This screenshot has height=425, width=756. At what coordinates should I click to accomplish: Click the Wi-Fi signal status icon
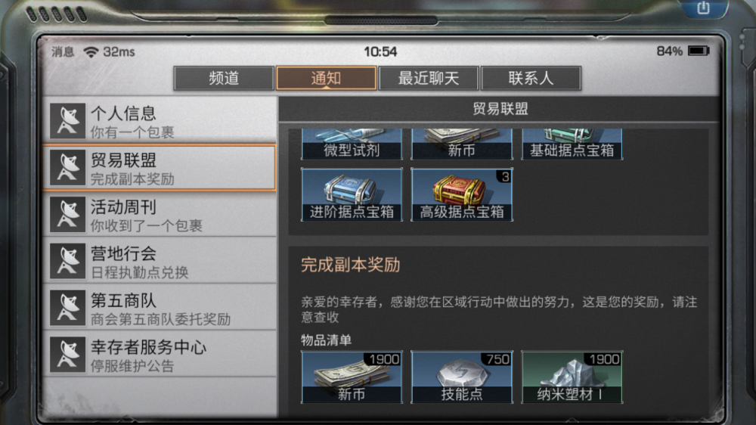pos(91,51)
